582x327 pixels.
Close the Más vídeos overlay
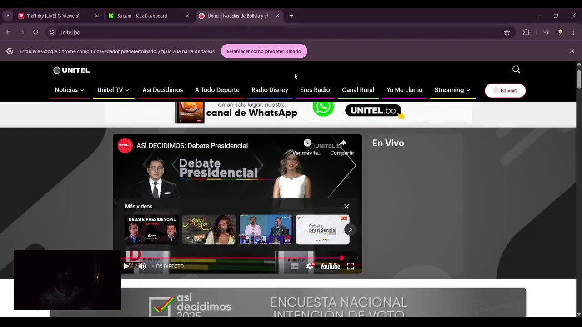tap(346, 206)
